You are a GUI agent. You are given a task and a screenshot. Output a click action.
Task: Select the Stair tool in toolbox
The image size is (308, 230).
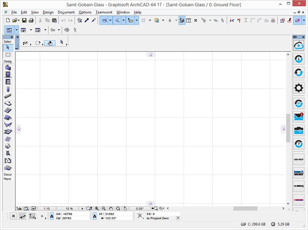click(x=8, y=110)
